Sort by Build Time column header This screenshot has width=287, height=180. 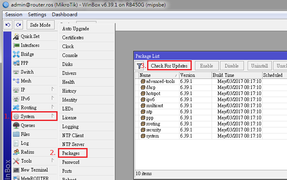(237, 75)
